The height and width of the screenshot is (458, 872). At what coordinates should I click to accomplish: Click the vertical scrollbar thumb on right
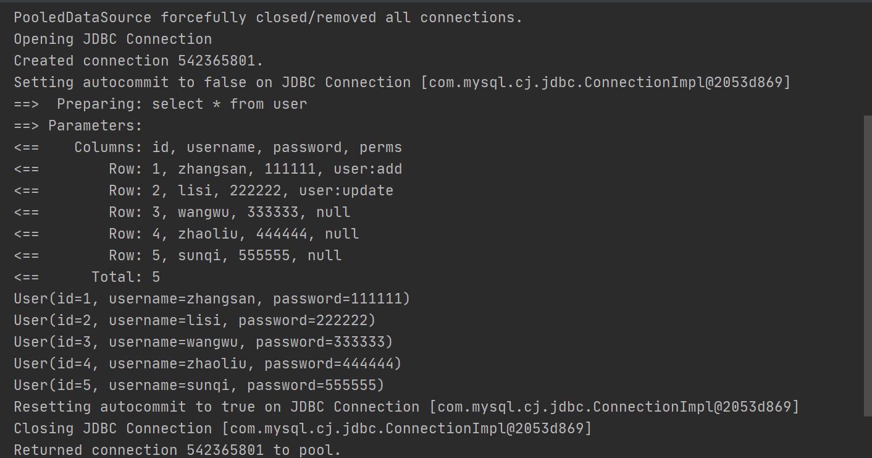[868, 266]
